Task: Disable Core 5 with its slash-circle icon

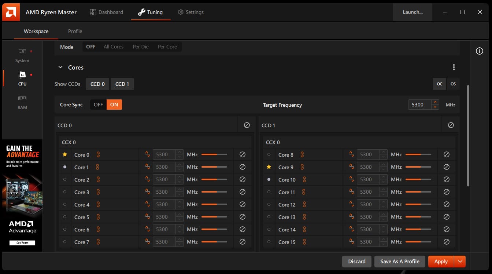Action: pos(242,217)
